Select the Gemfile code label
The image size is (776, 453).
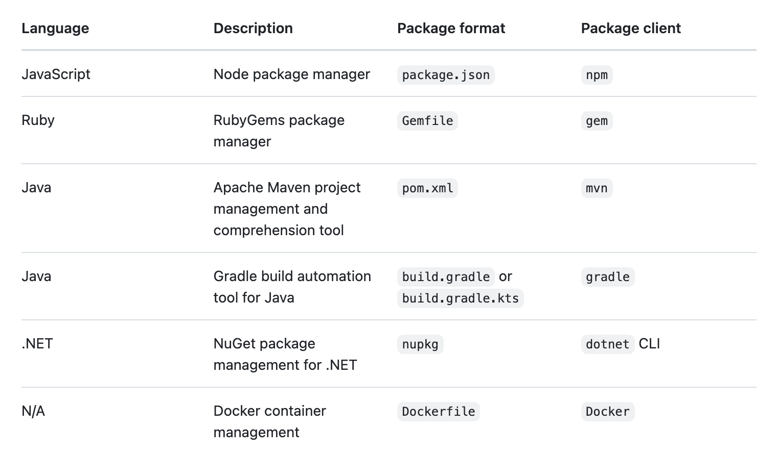(x=427, y=121)
